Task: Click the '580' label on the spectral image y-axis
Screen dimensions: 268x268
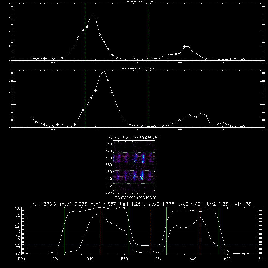Action: (109, 165)
